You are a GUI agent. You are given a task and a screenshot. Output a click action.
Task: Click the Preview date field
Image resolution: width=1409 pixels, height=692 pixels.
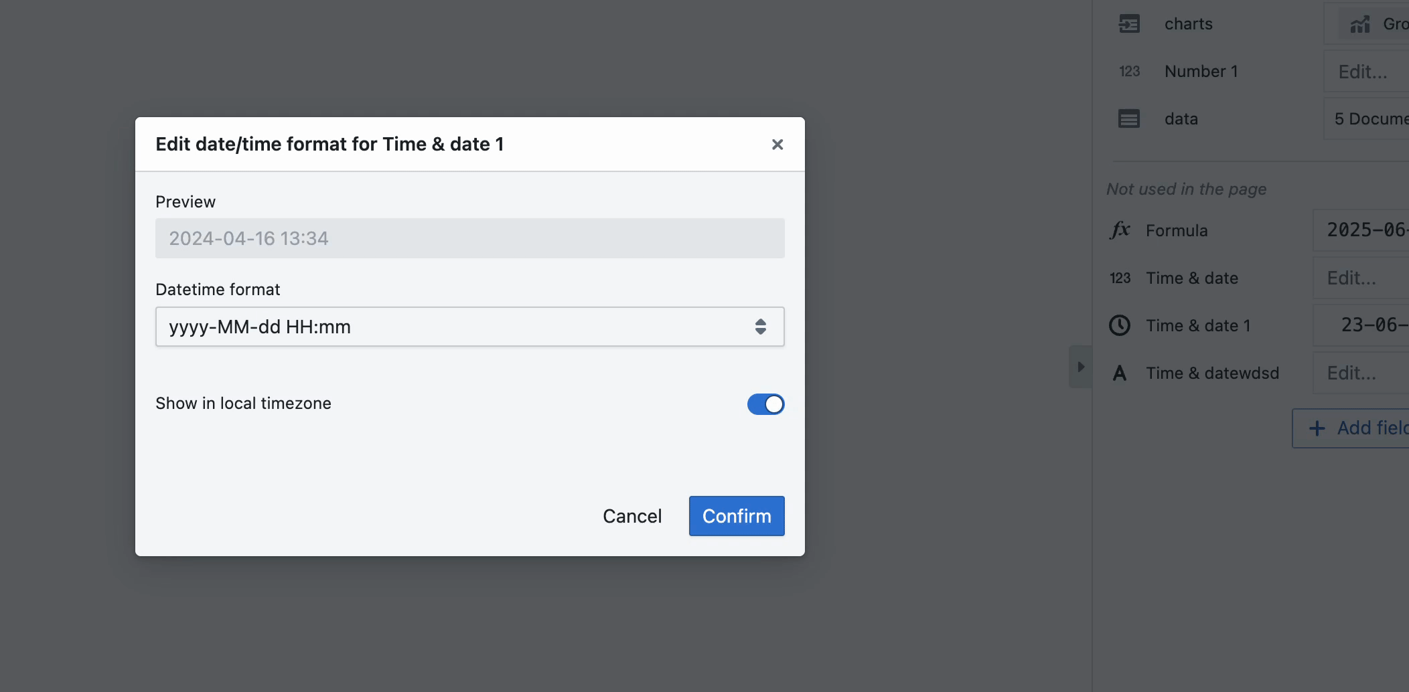tap(469, 238)
